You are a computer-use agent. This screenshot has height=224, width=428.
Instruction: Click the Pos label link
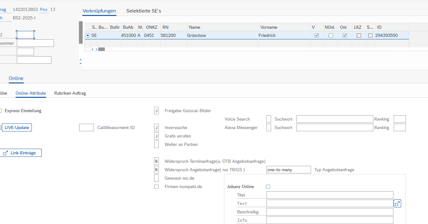tap(44, 10)
